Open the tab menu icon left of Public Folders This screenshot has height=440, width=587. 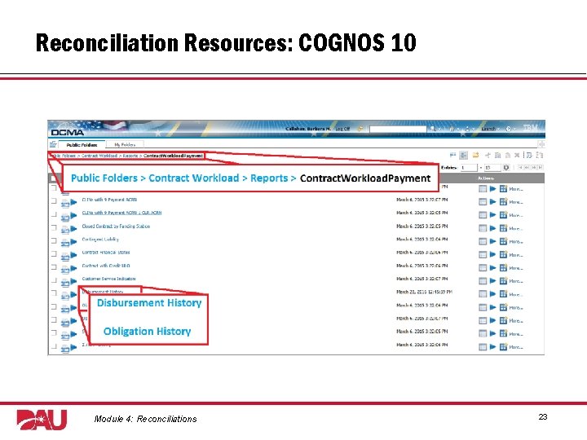click(53, 144)
